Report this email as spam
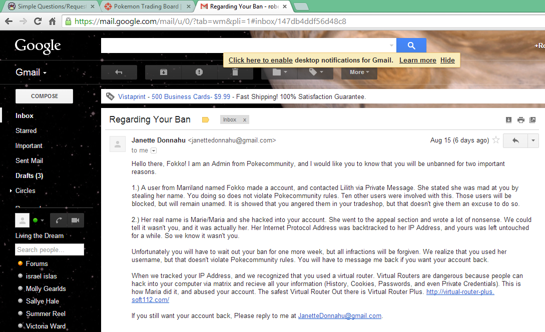The width and height of the screenshot is (545, 332). click(199, 72)
